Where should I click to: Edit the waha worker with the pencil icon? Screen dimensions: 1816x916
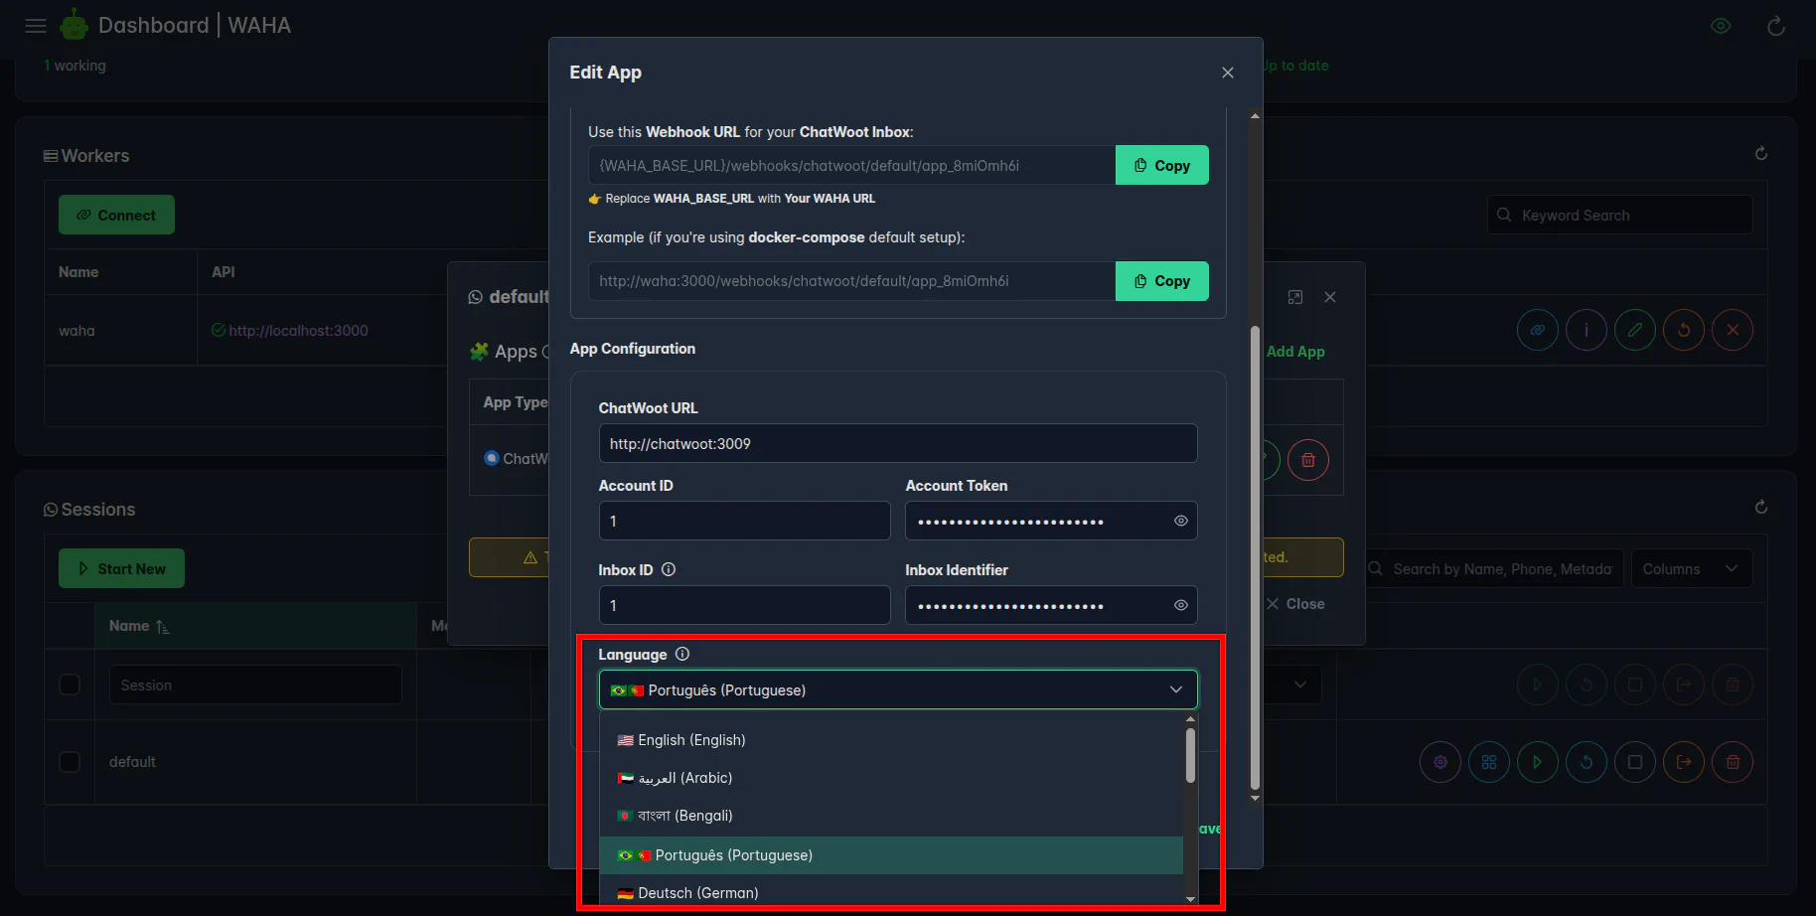pyautogui.click(x=1634, y=330)
